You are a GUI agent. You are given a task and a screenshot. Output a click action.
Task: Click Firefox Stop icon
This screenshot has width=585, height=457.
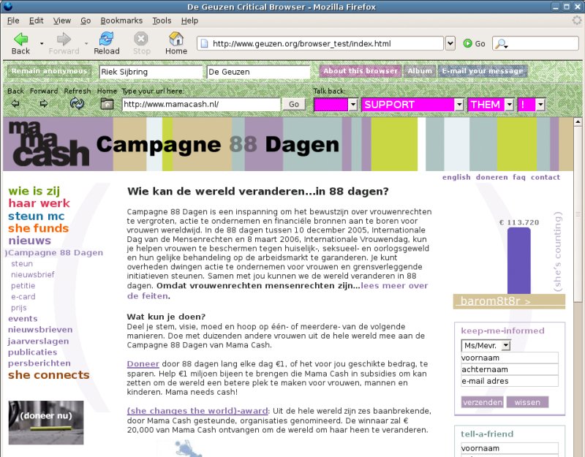[x=141, y=39]
